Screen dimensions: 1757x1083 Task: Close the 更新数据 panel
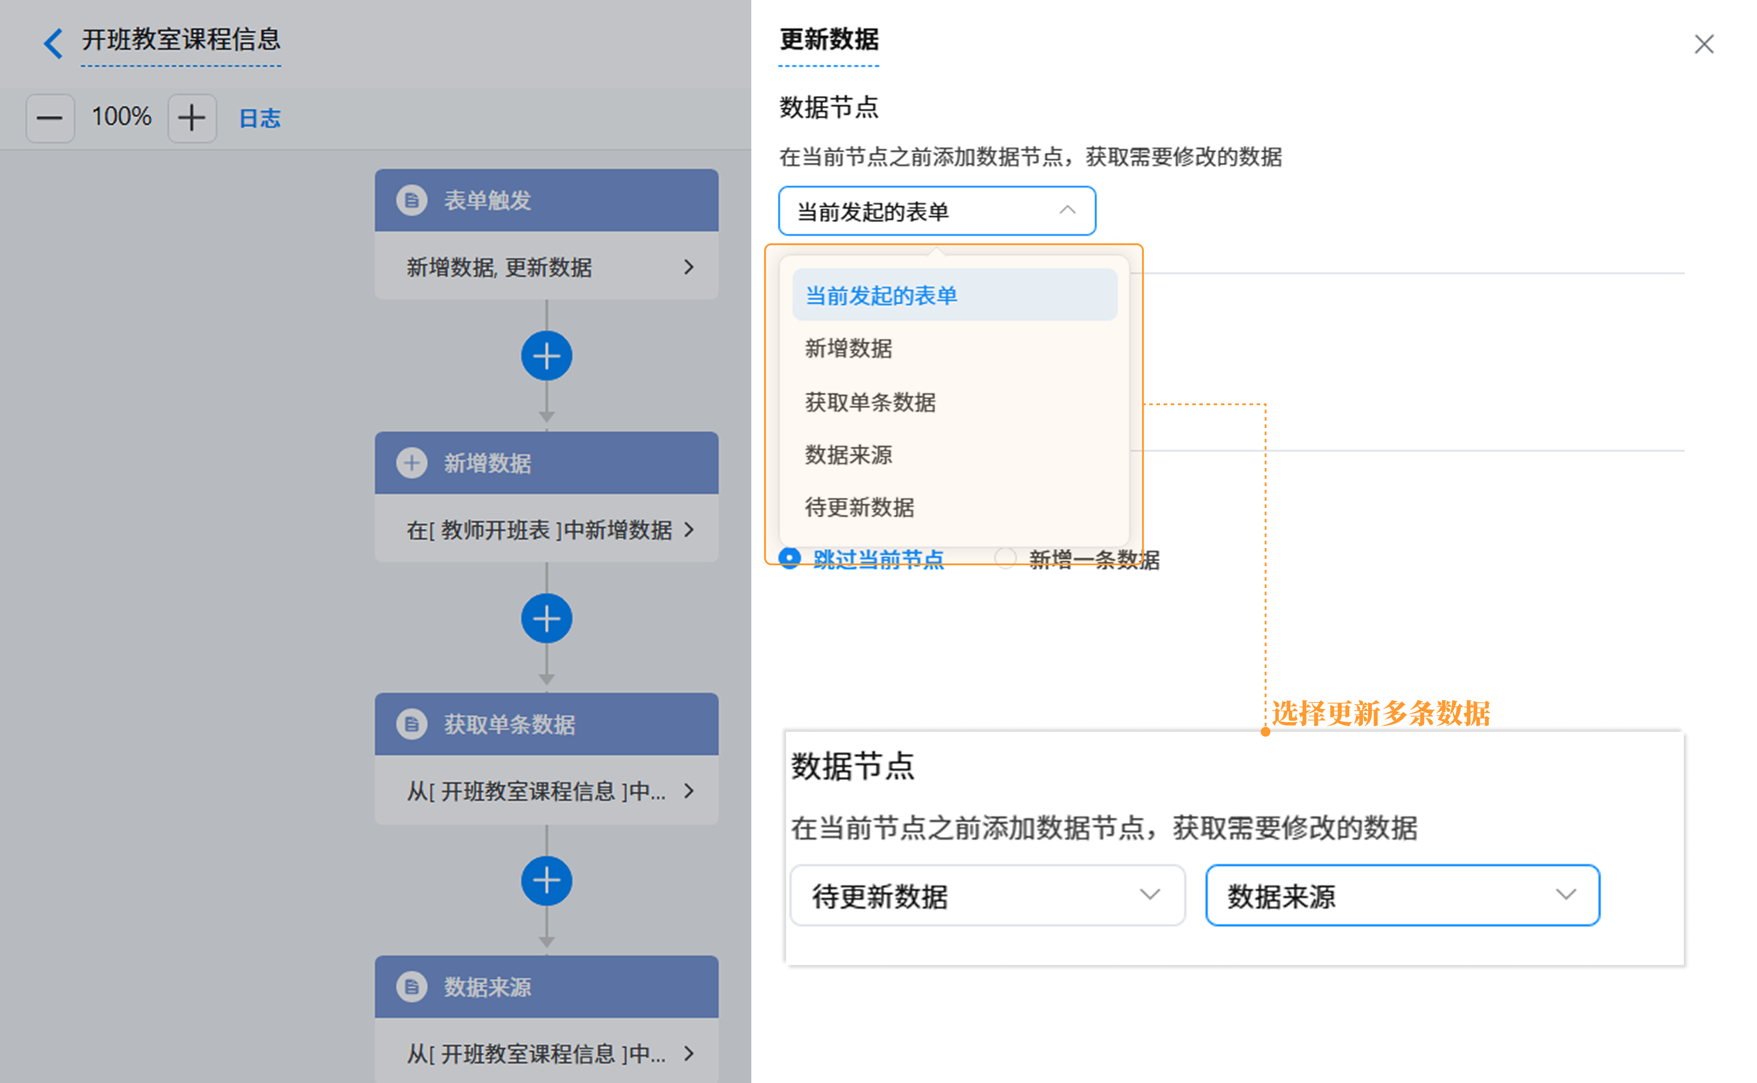(1704, 44)
